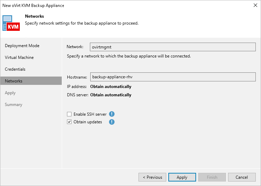
Task: Click IP address Obtain automatically value
Action: [111, 87]
